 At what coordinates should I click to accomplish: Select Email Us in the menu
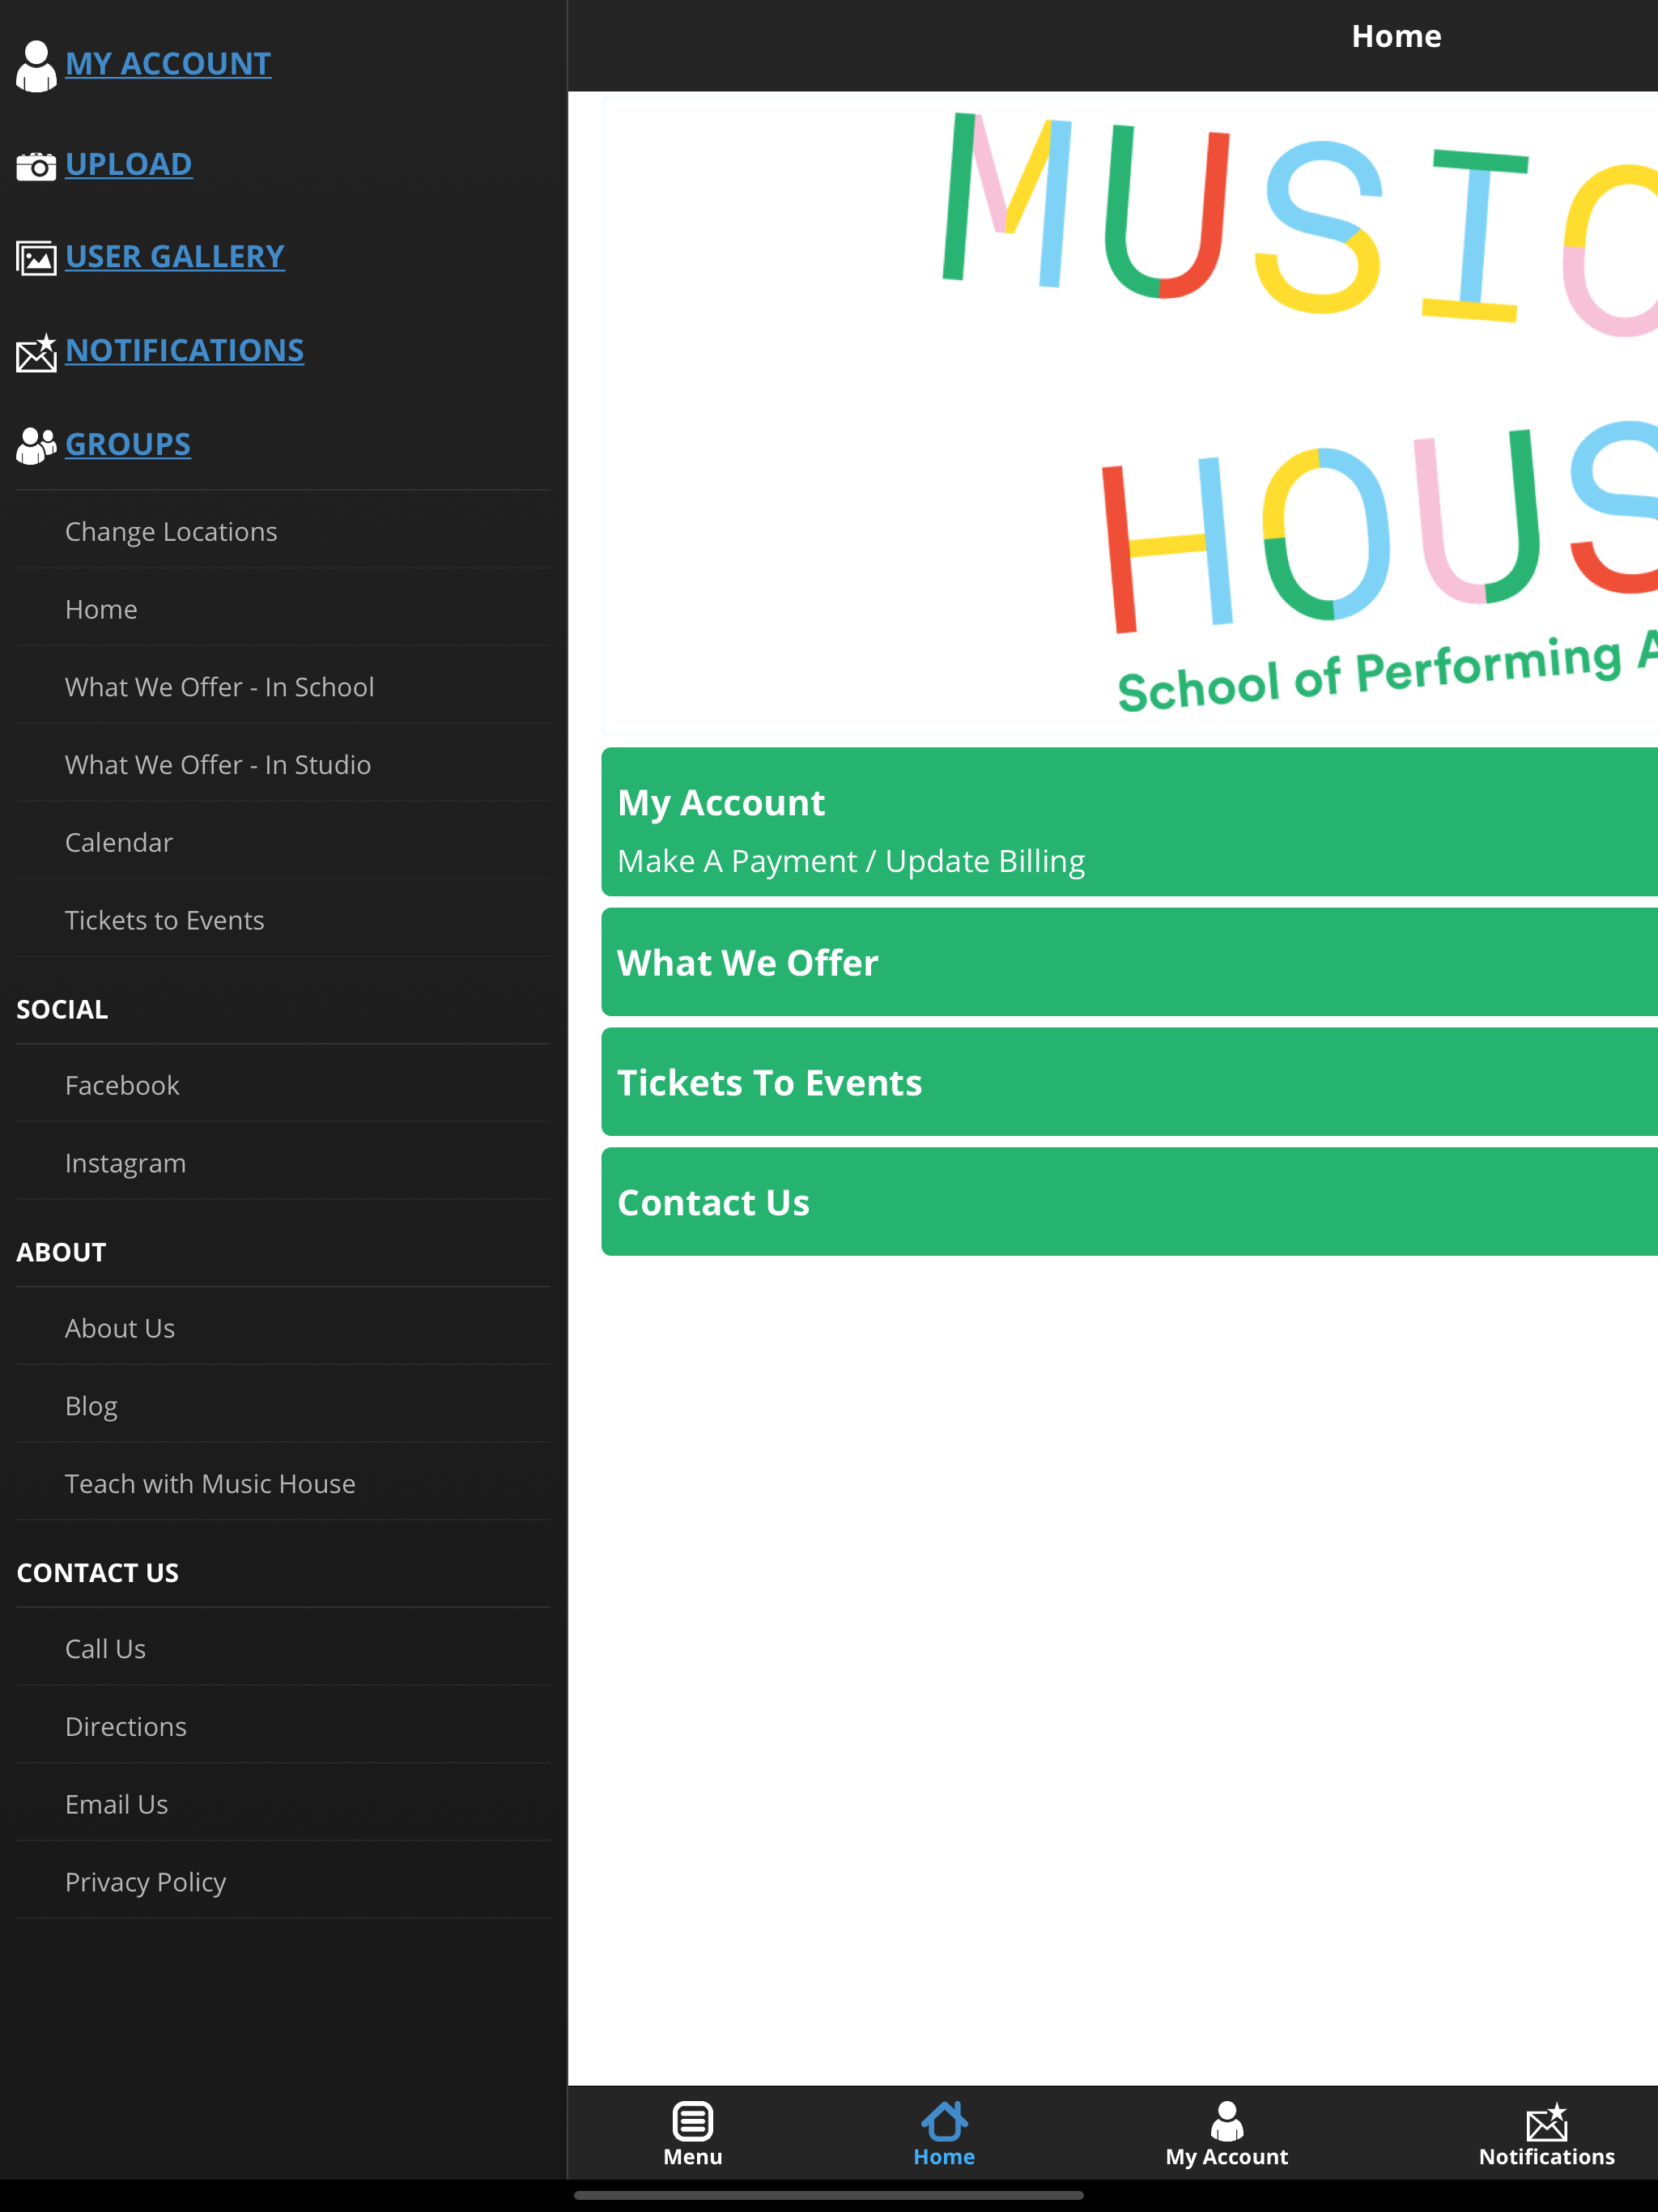point(283,1805)
